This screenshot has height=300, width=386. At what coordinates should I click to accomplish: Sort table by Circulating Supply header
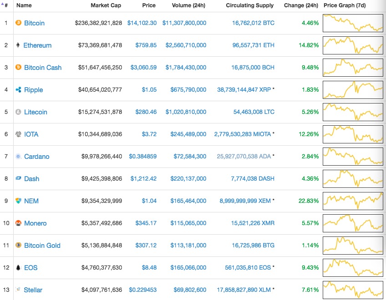[250, 5]
